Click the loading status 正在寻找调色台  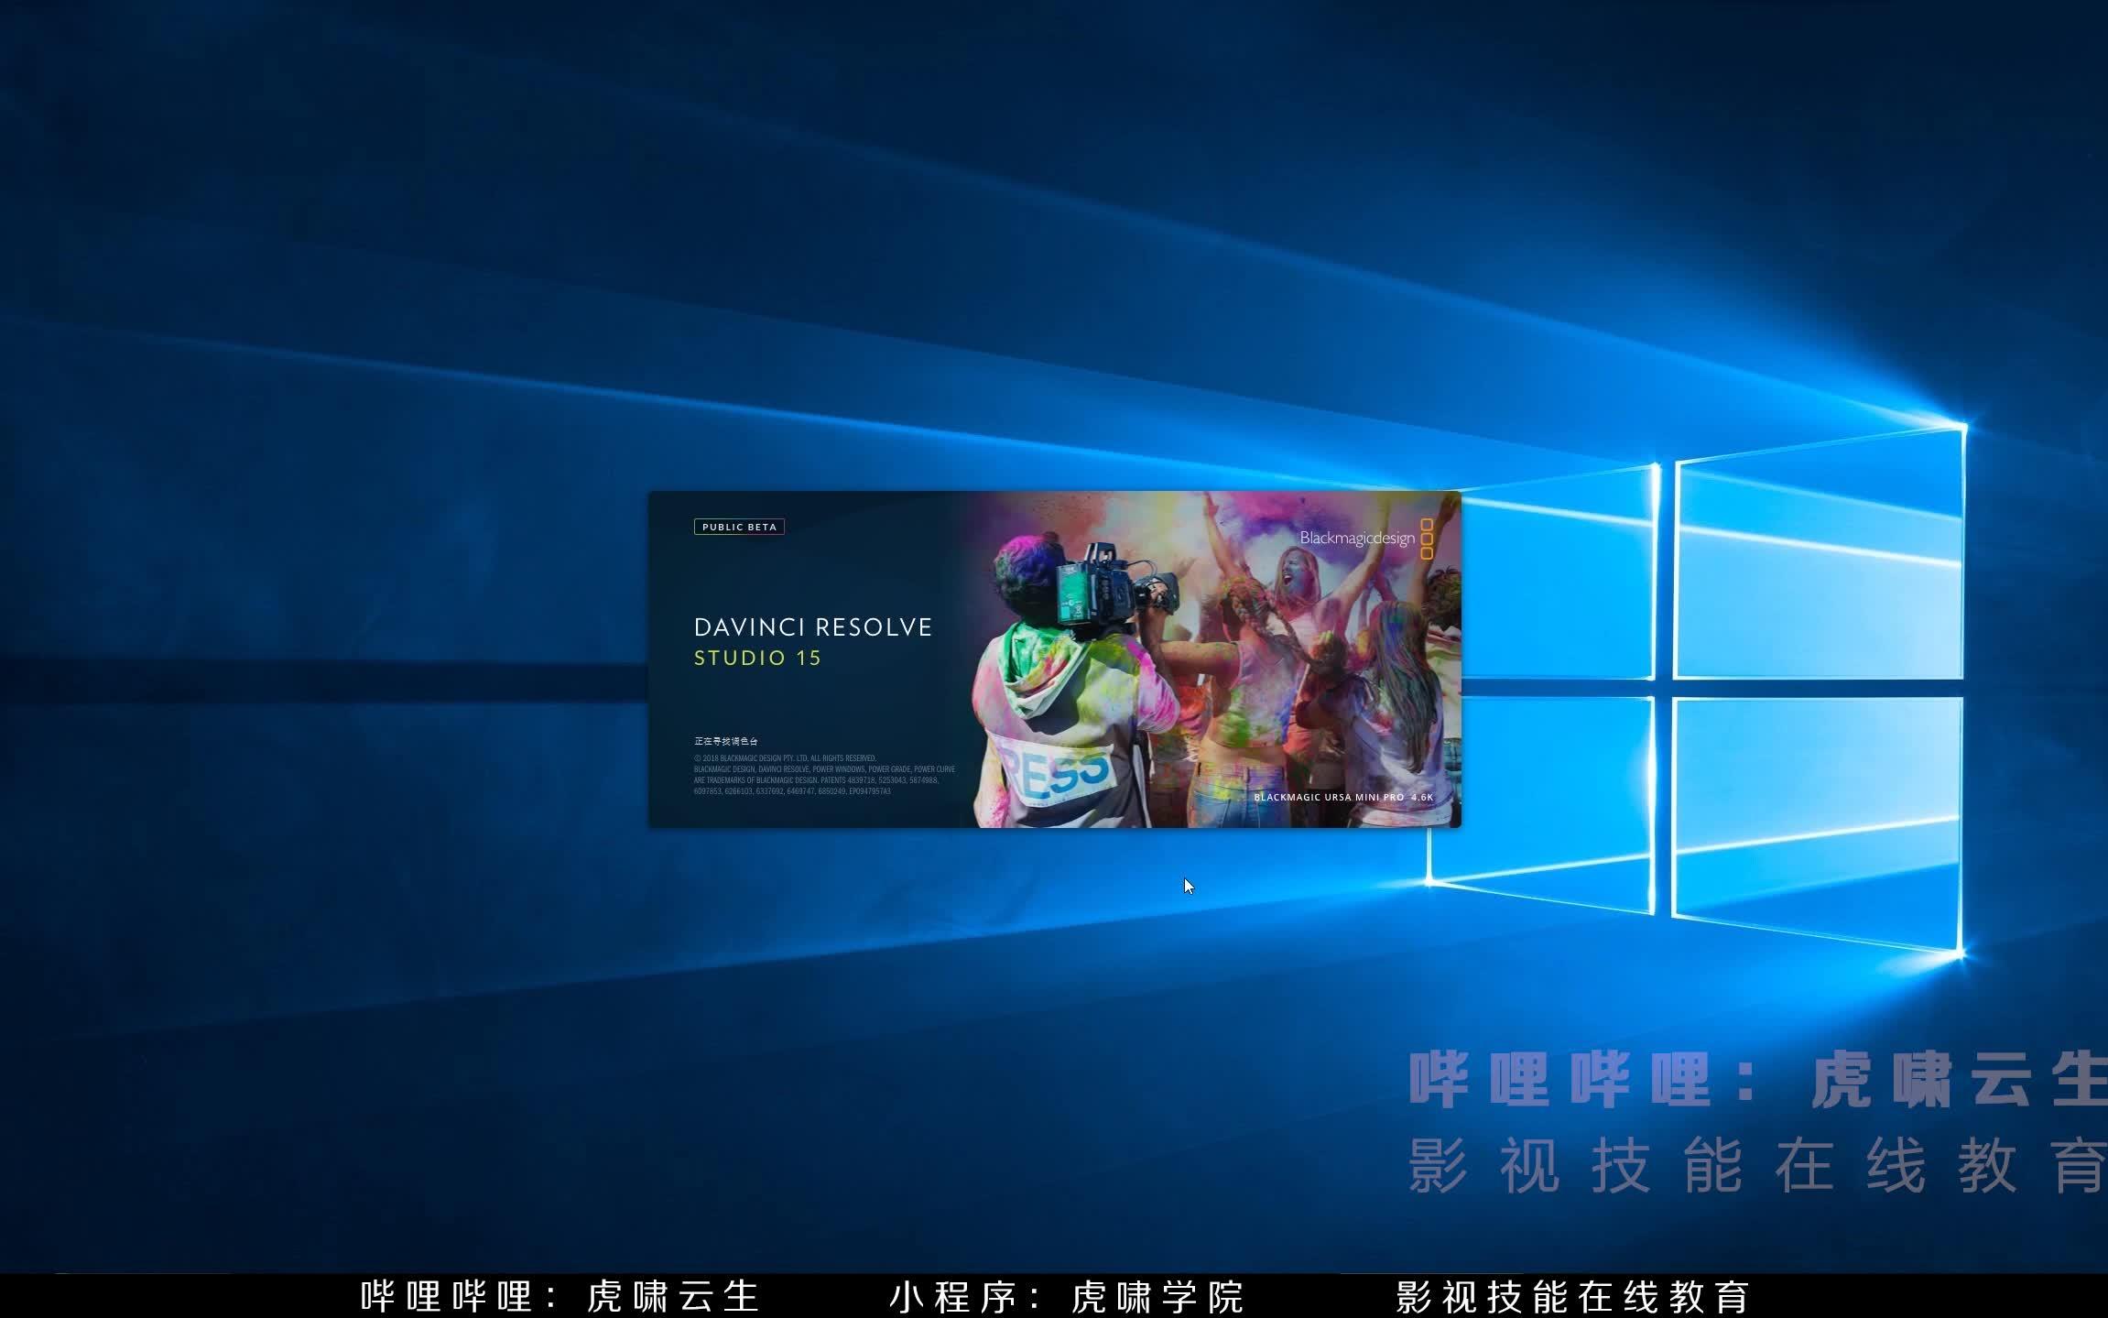pos(726,741)
